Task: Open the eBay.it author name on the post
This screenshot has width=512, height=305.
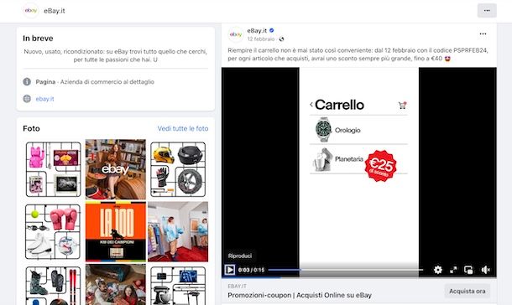Action: [257, 31]
